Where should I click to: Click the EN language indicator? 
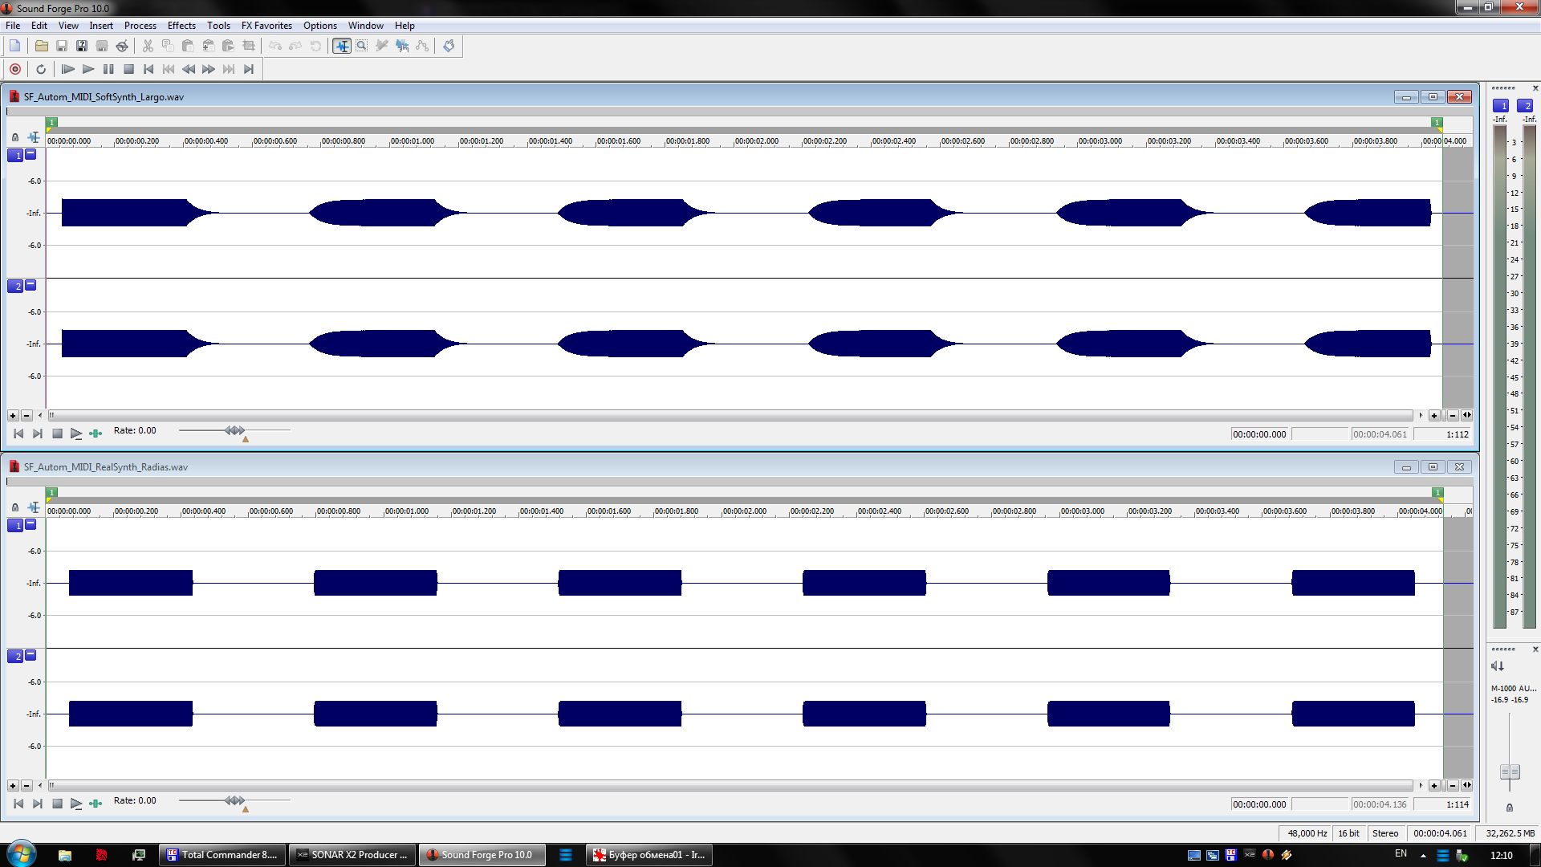(1401, 854)
